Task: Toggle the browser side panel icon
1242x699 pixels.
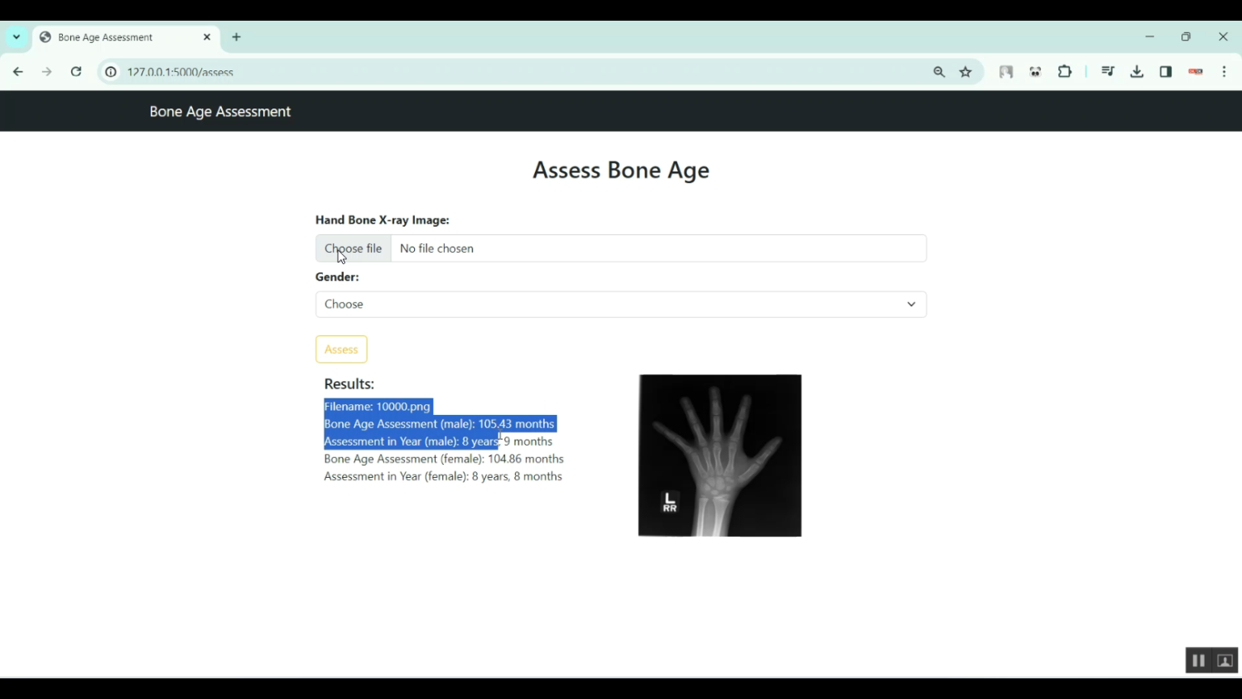Action: [x=1166, y=72]
